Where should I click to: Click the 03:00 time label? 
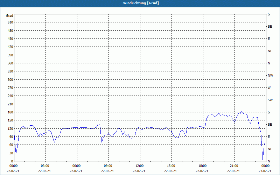coord(46,166)
